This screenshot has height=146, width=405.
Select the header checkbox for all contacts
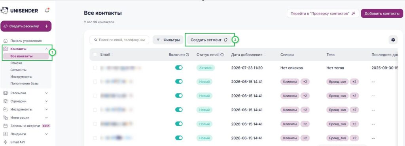95,54
